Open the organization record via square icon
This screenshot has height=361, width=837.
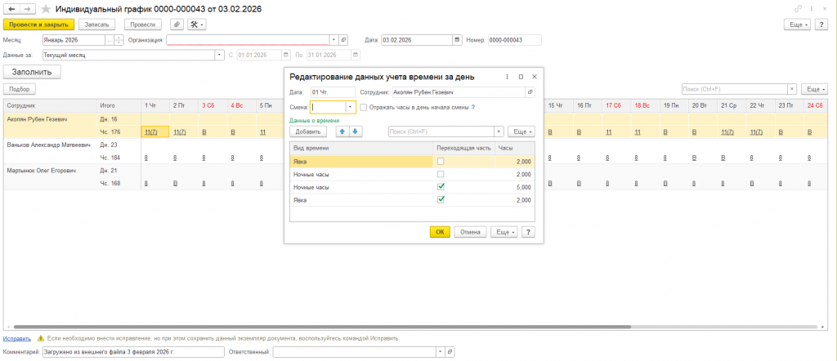pos(343,40)
